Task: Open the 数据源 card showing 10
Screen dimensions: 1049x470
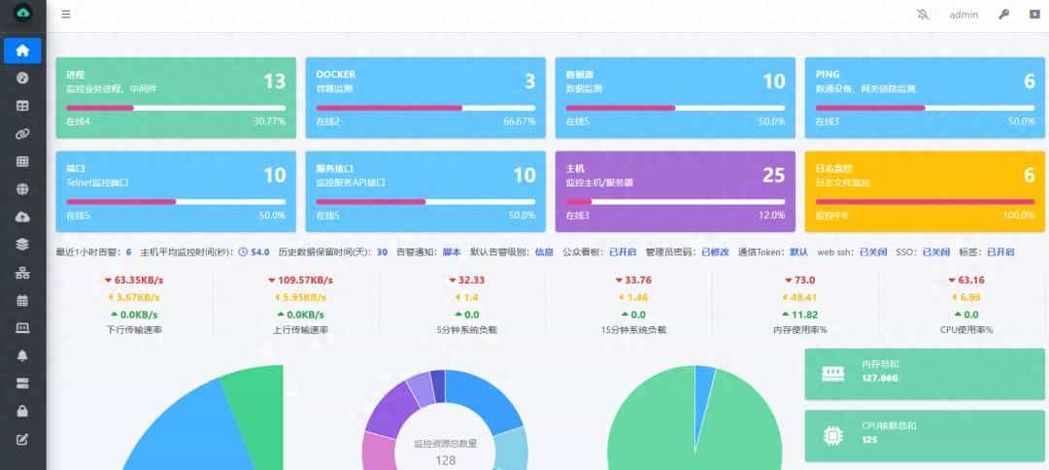Action: pyautogui.click(x=675, y=98)
